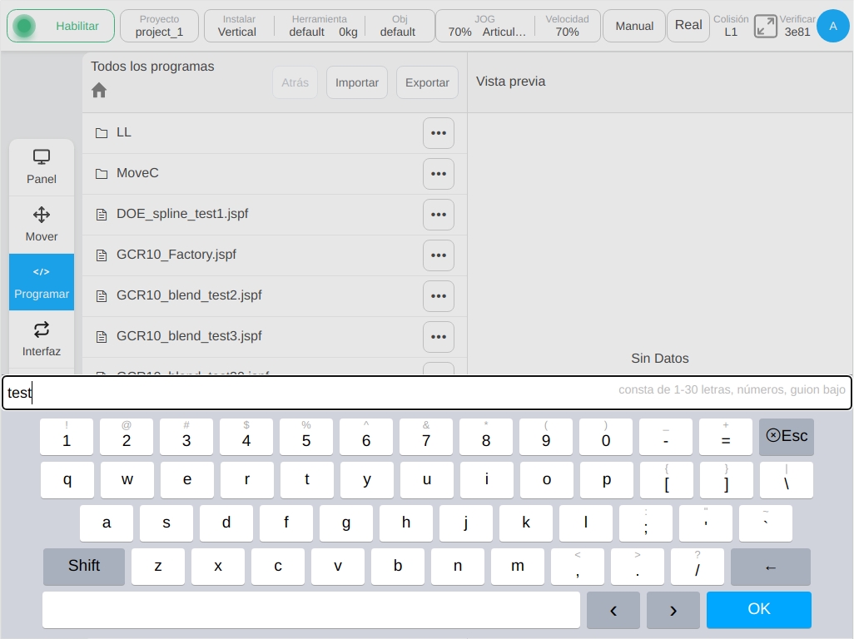Open Velocidad 70% speed setting
The image size is (854, 639).
(x=568, y=26)
